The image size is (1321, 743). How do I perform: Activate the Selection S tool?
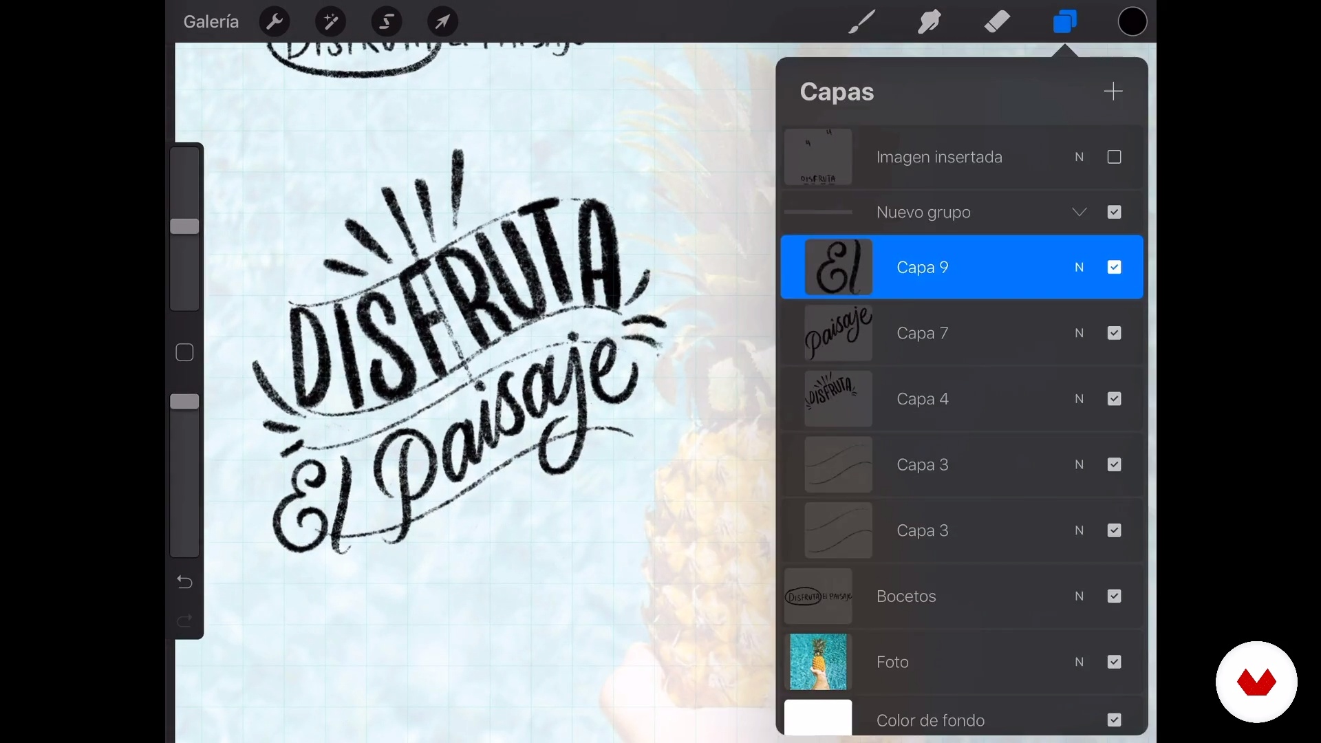387,22
